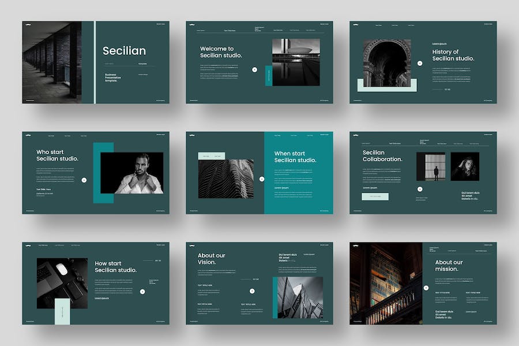
Task: Click the white circle icon on the History slide
Action: point(420,63)
